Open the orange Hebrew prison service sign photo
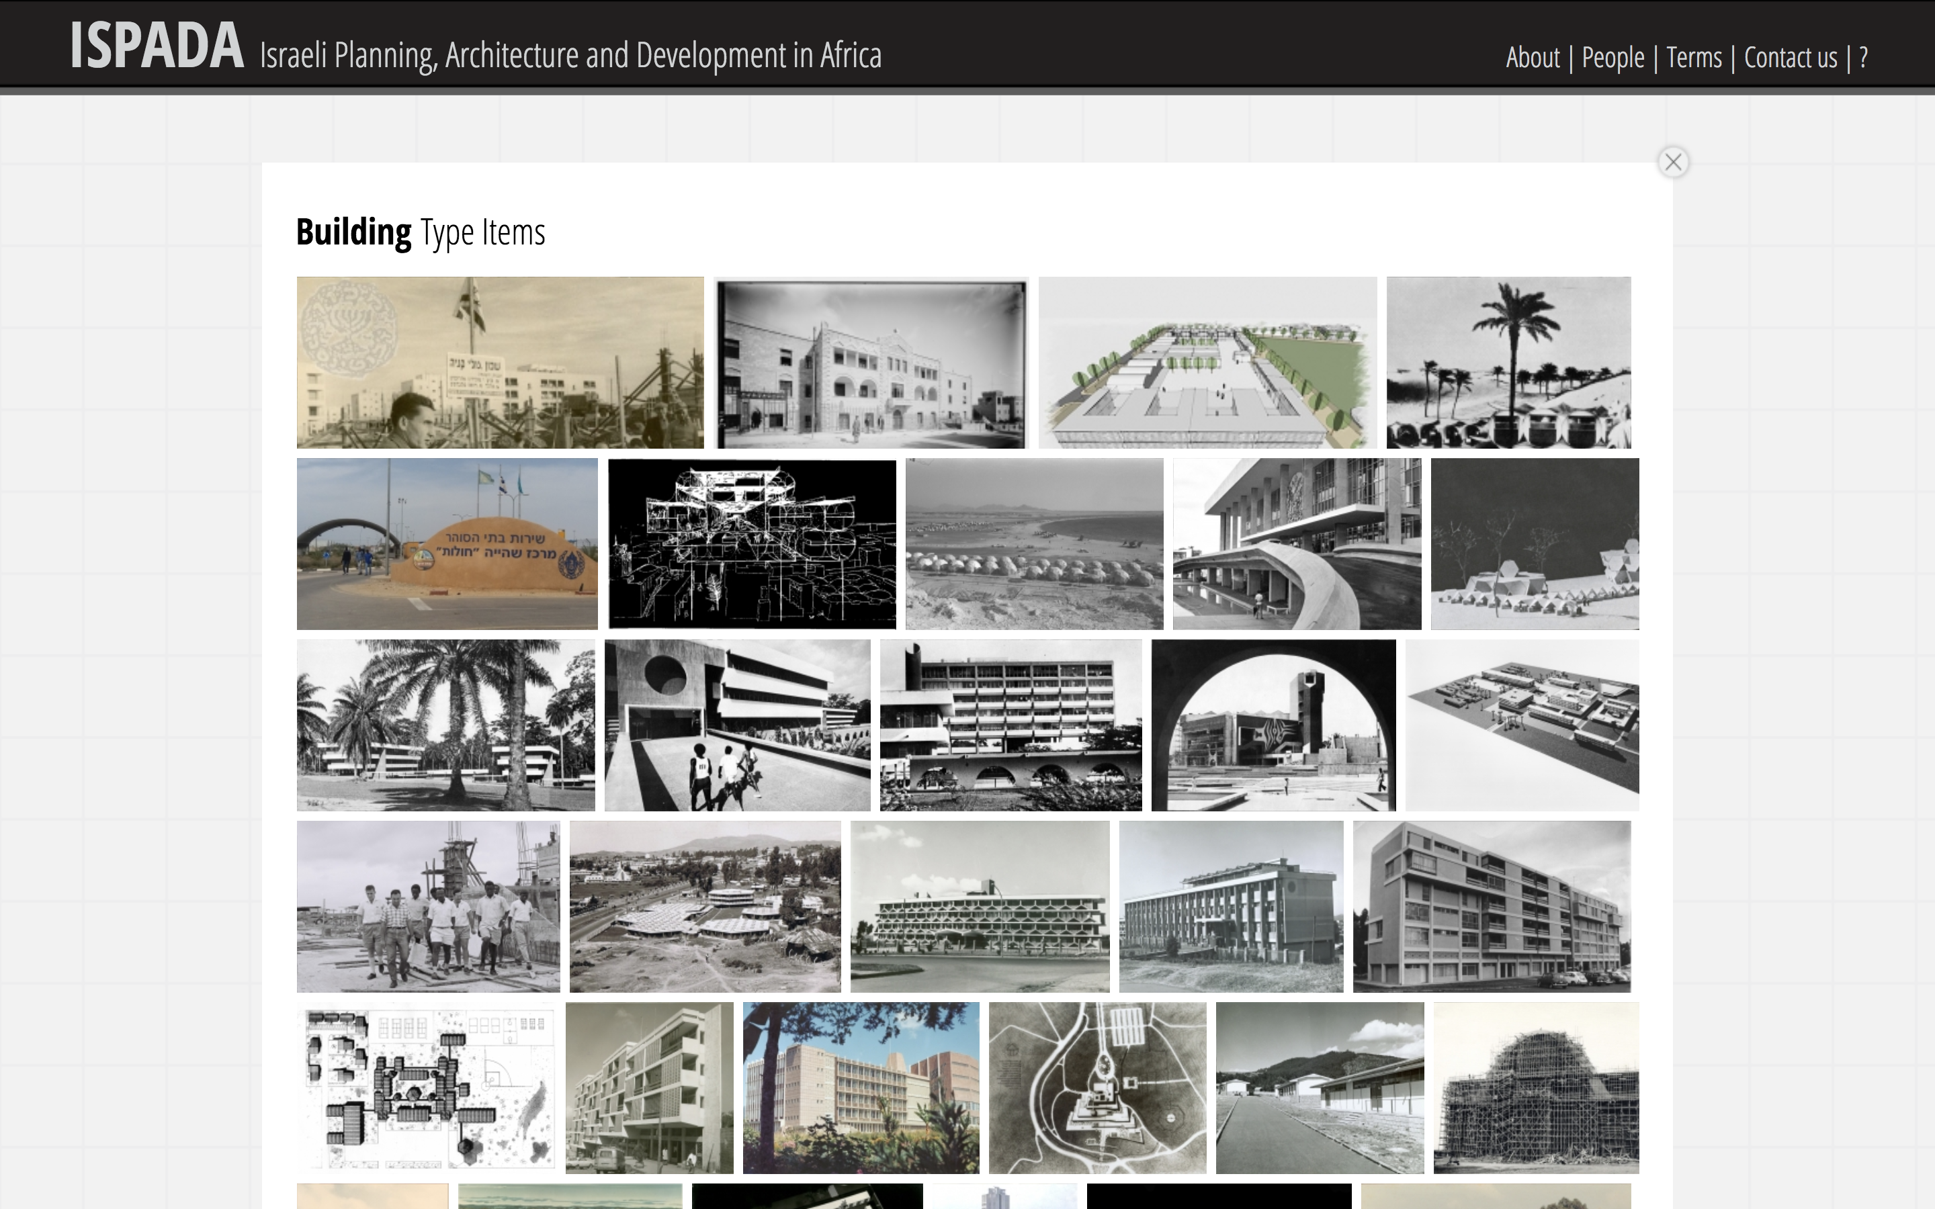Viewport: 1935px width, 1209px height. pyautogui.click(x=447, y=544)
